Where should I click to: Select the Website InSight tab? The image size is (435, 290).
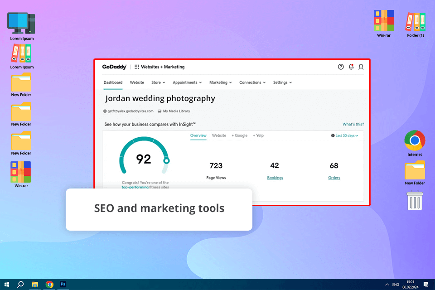click(219, 135)
